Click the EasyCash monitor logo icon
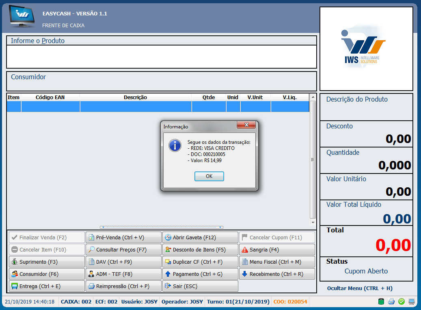This screenshot has width=421, height=310. pyautogui.click(x=22, y=17)
